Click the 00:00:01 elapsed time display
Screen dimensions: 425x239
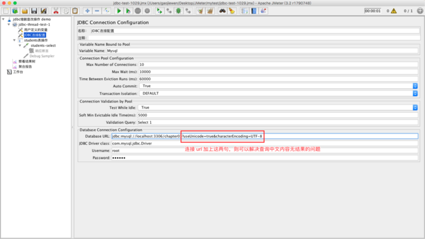point(373,11)
